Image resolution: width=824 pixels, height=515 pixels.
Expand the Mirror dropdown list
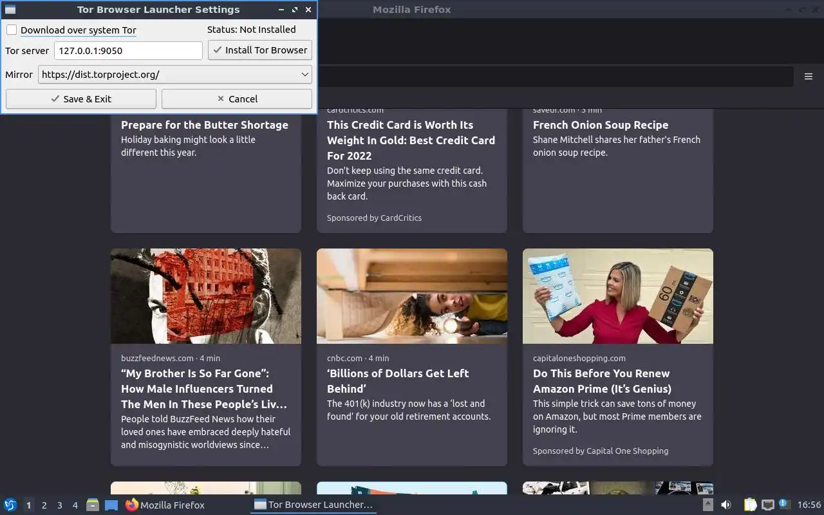point(175,75)
